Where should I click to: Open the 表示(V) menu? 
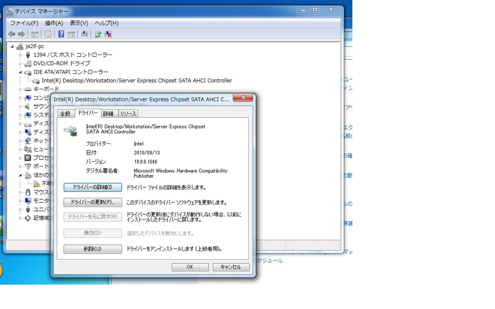[79, 23]
